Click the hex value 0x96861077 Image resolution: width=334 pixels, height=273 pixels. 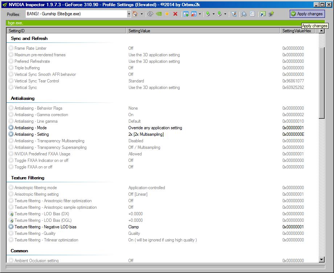(293, 81)
